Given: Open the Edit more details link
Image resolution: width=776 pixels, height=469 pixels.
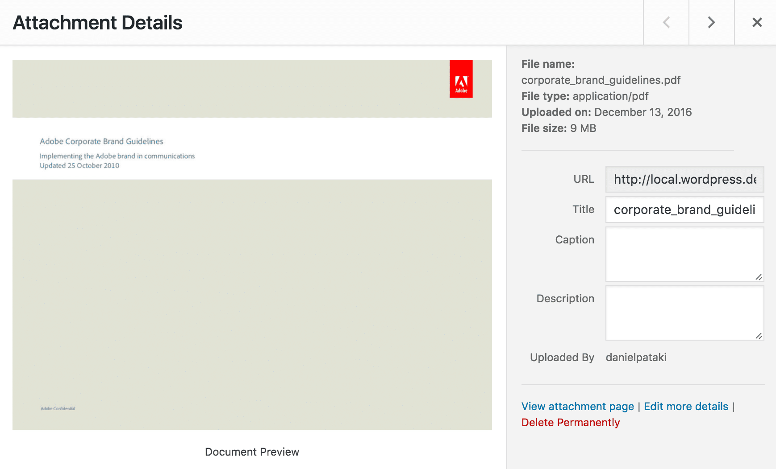Looking at the screenshot, I should tap(686, 407).
